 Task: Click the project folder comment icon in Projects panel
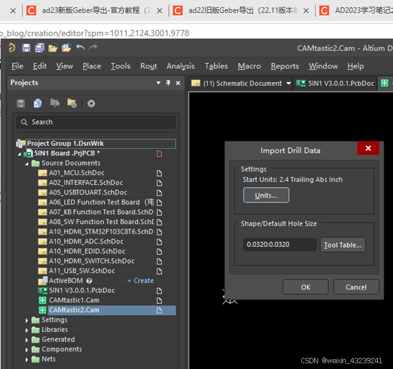coord(55,103)
